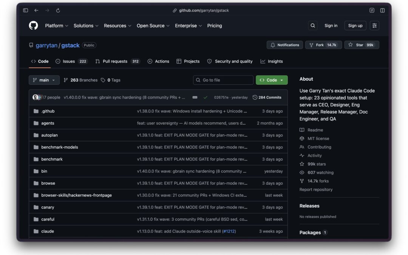Click the link icon in the address bar
The height and width of the screenshot is (255, 408).
pyautogui.click(x=175, y=11)
